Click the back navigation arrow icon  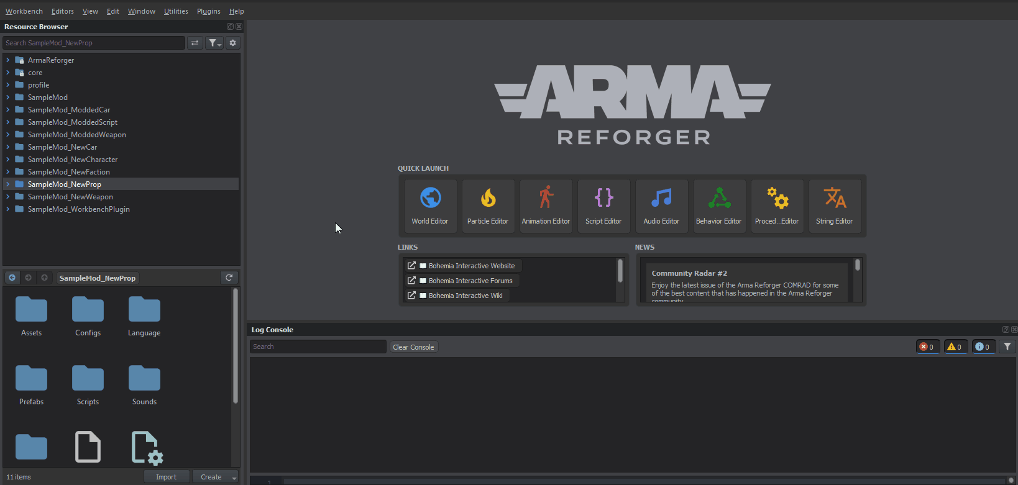click(12, 278)
